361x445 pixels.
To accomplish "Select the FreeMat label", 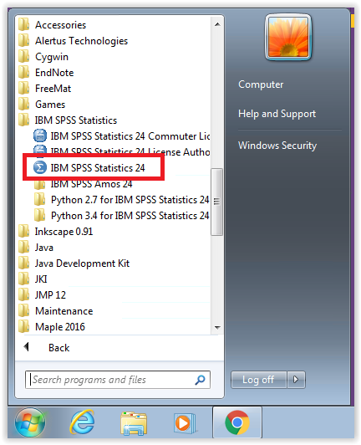I will click(x=53, y=89).
